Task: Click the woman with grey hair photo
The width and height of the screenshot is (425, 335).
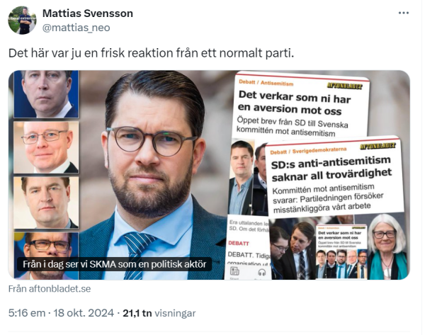Action: (x=388, y=246)
